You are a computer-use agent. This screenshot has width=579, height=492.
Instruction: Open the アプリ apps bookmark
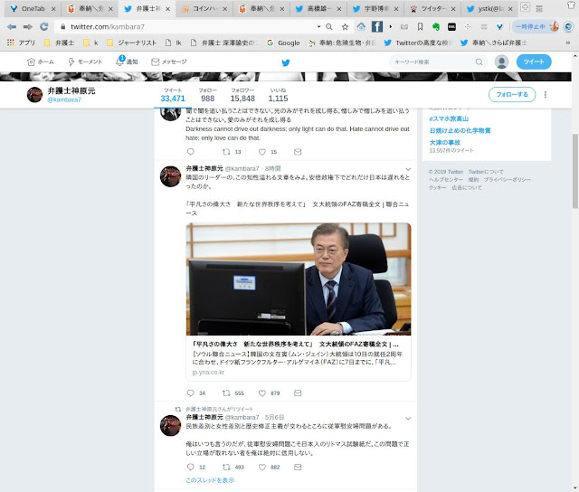(x=21, y=43)
